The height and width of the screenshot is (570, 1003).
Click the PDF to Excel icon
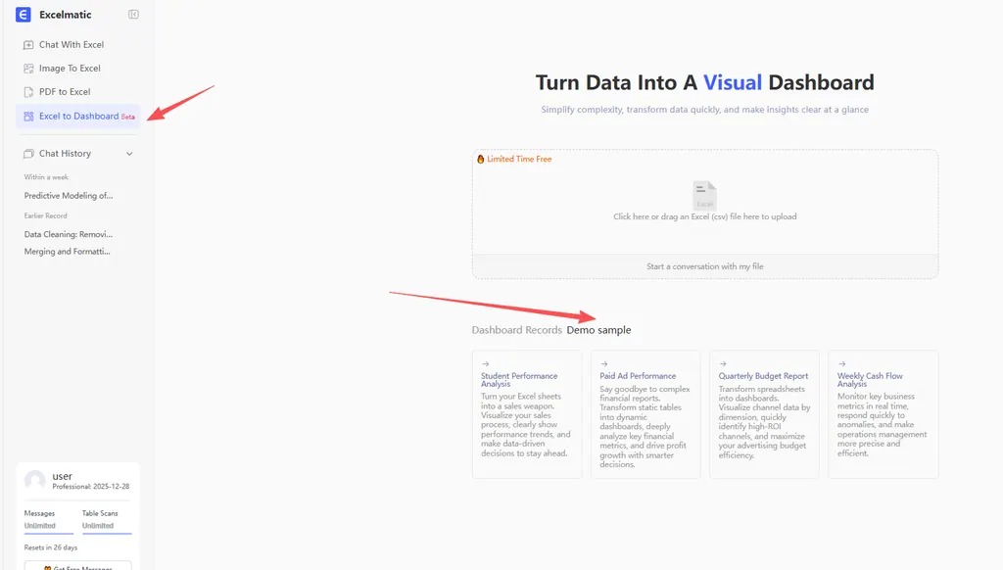[28, 92]
